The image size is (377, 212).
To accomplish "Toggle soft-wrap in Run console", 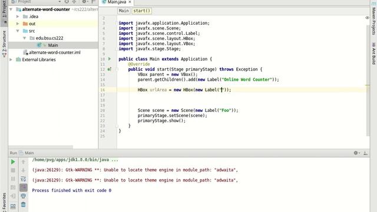I will click(x=24, y=178).
